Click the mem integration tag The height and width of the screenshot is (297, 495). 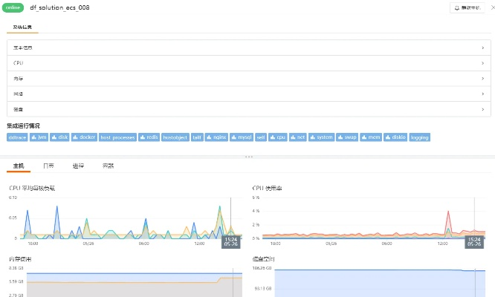click(372, 137)
